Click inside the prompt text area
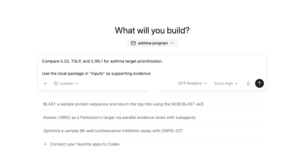 [x=152, y=67]
